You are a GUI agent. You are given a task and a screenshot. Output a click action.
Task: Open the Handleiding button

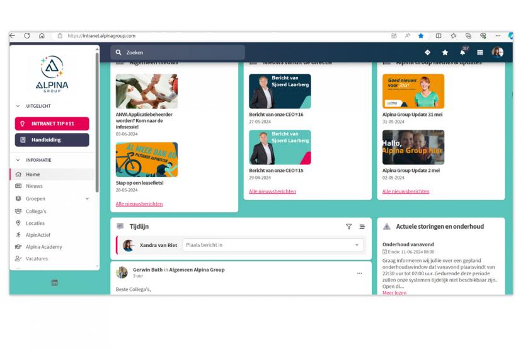52,140
